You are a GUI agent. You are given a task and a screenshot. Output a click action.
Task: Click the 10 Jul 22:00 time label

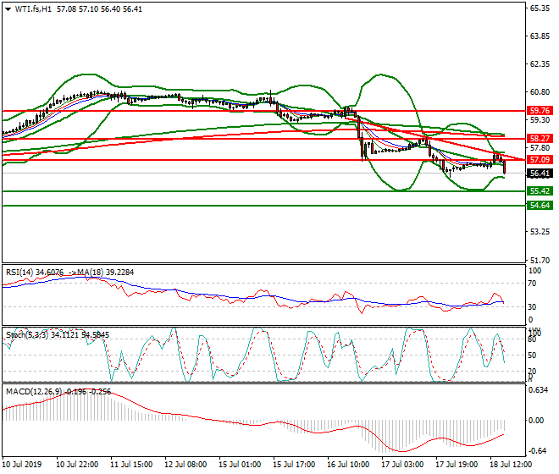click(x=77, y=465)
